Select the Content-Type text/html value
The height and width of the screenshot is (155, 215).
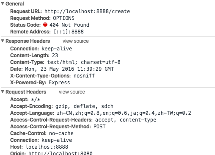click(x=84, y=62)
